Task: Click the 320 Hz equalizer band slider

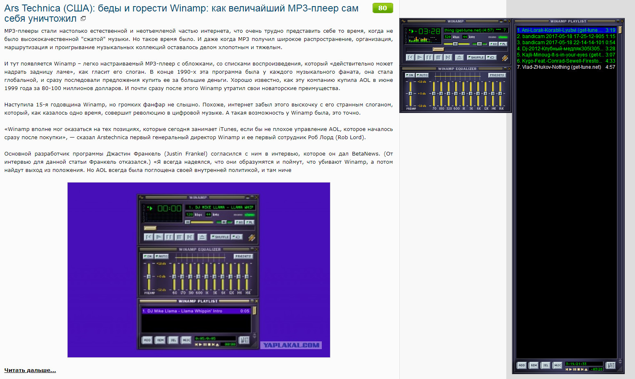Action: click(x=448, y=94)
